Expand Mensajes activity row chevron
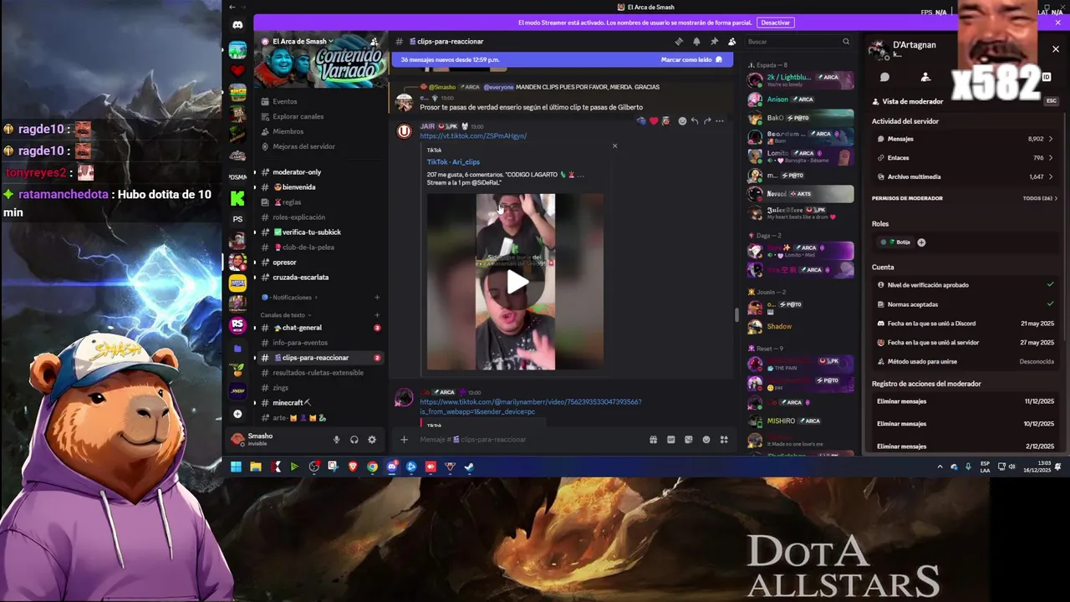Screen dimensions: 1070x602 pyautogui.click(x=1051, y=139)
